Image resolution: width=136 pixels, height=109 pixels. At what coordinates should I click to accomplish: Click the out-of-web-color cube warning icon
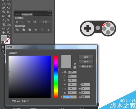point(75,64)
